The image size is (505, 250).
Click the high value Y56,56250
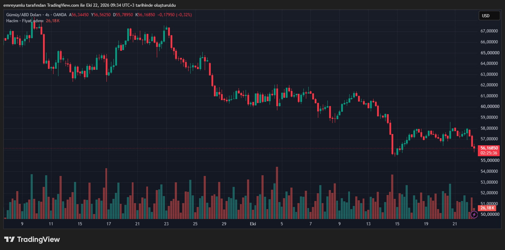coord(101,15)
